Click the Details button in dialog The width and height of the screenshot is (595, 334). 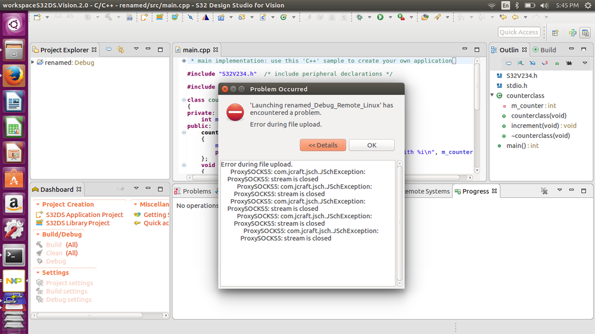coord(323,145)
